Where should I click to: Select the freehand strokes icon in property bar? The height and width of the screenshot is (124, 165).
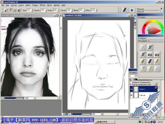[11, 10]
